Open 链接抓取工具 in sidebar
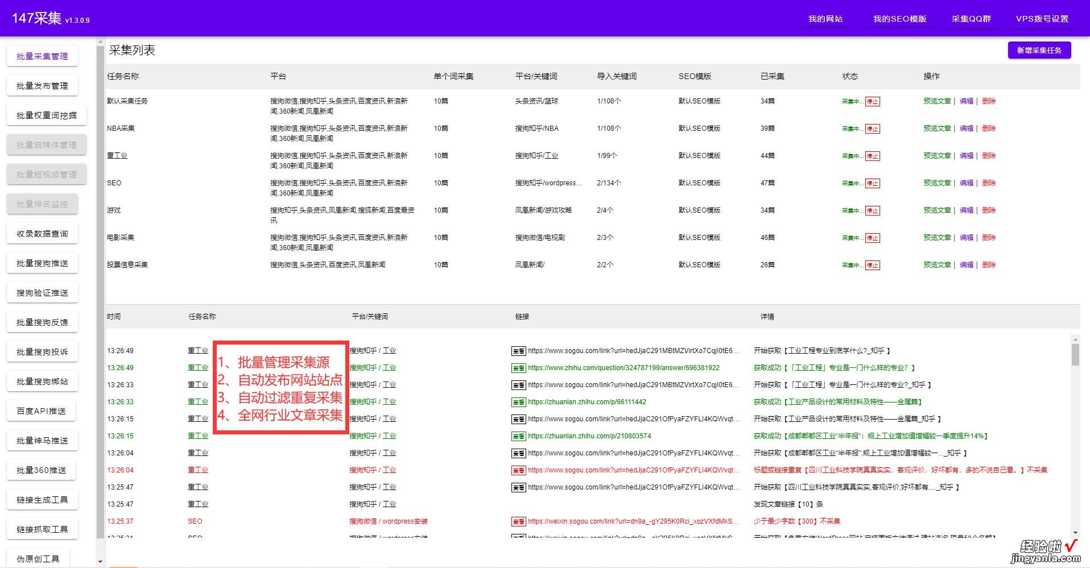This screenshot has width=1090, height=568. click(42, 529)
